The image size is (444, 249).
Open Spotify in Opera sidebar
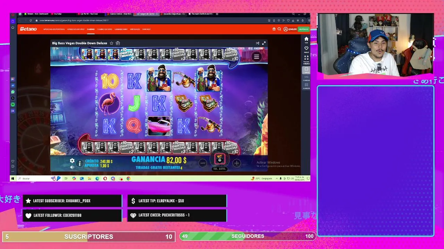coord(13,104)
